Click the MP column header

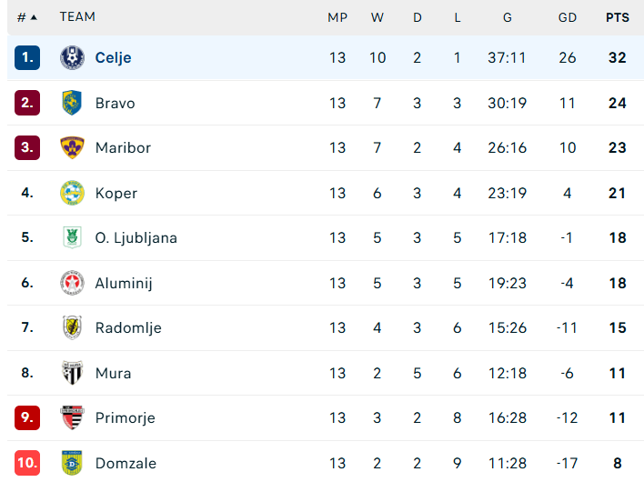coord(337,17)
